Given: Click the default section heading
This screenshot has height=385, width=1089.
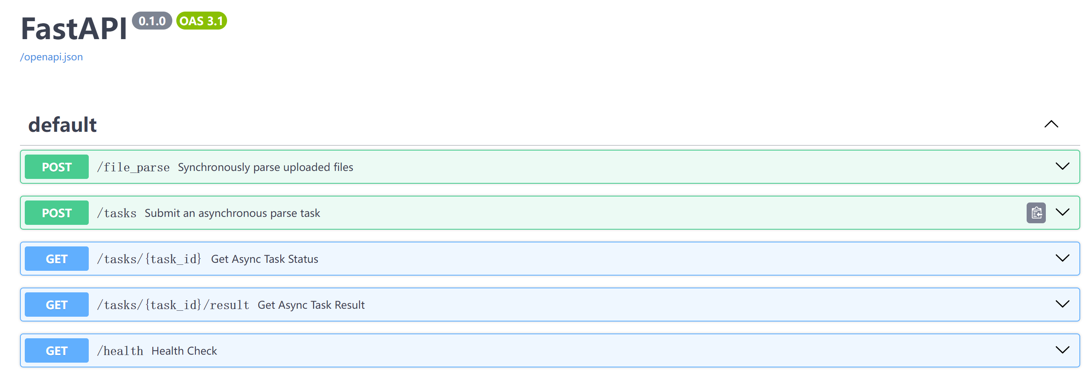Looking at the screenshot, I should click(x=63, y=125).
